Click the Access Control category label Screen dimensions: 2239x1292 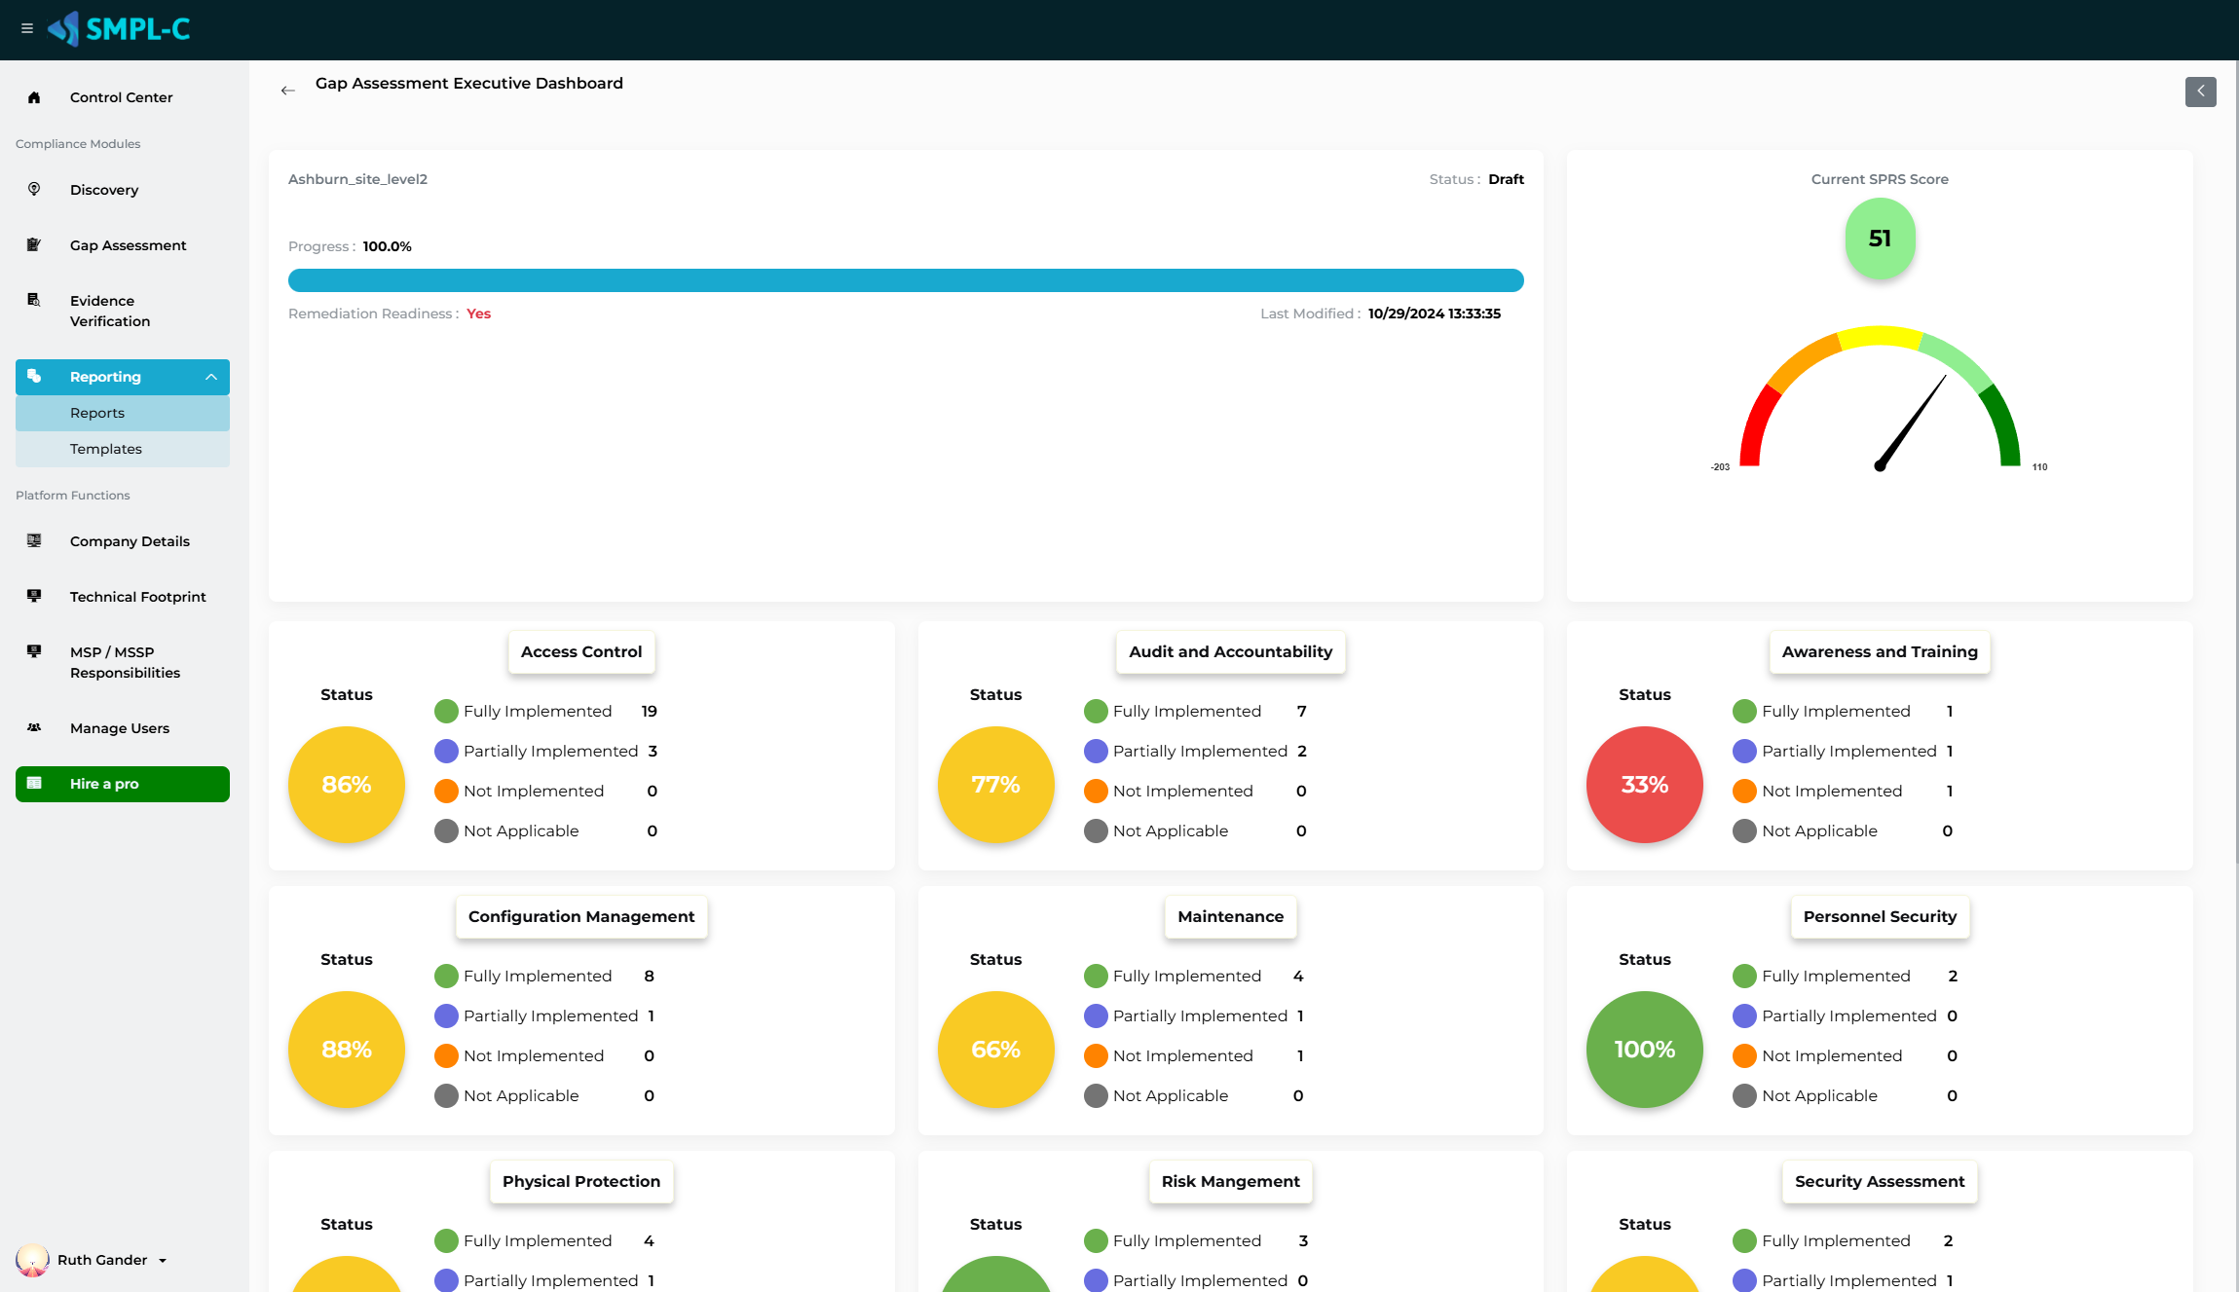(581, 651)
